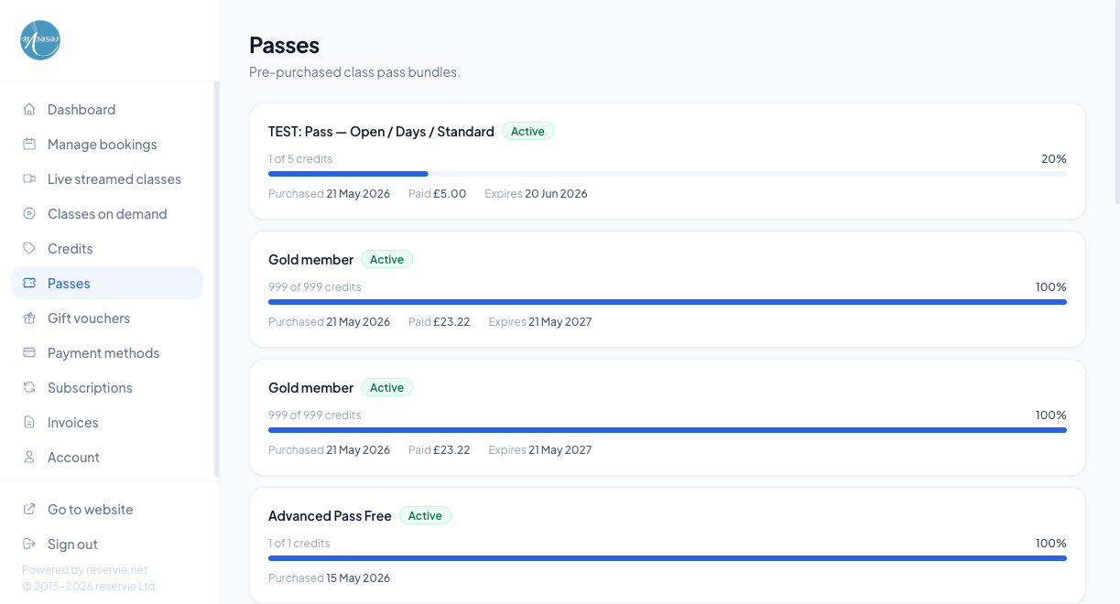Click the Gift vouchers gift icon
1120x604 pixels.
click(x=29, y=318)
